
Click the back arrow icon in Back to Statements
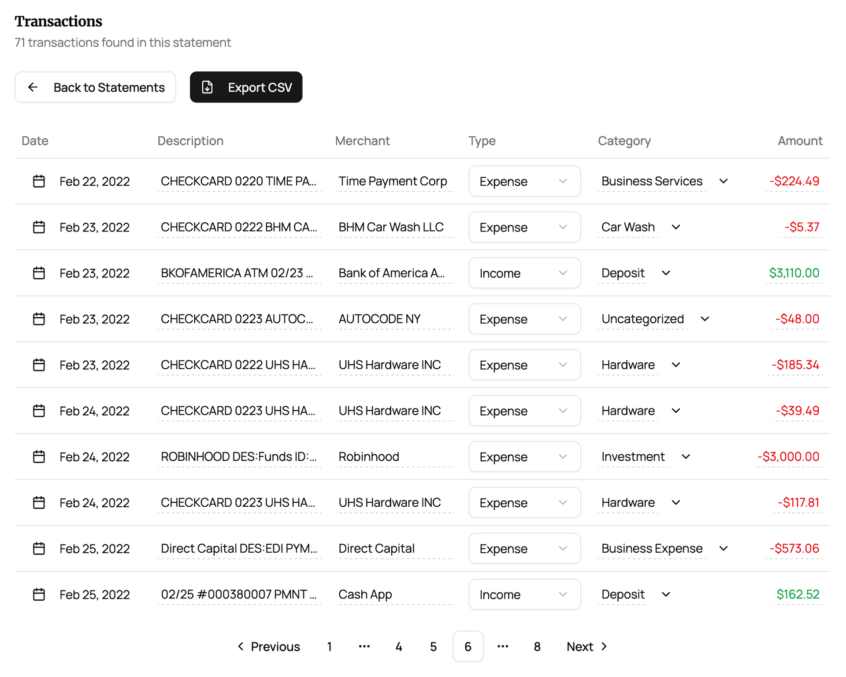tap(33, 87)
